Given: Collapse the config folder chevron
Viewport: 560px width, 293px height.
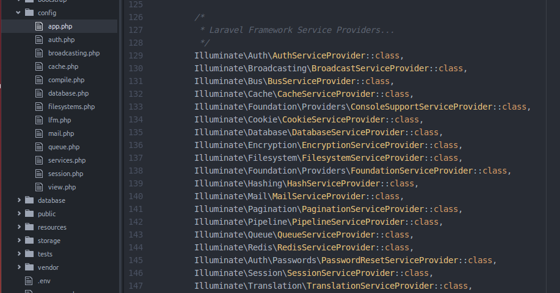Looking at the screenshot, I should (x=18, y=12).
